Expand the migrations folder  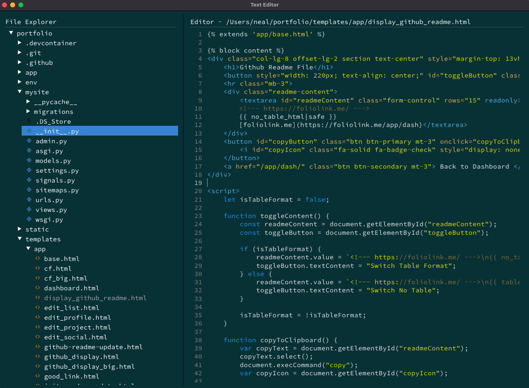tap(28, 111)
